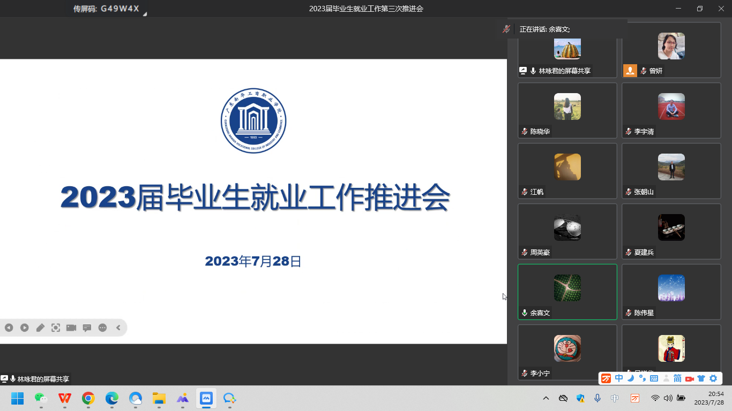This screenshot has width=732, height=411.
Task: Click the video camera icon in slide toolbar
Action: (x=71, y=328)
